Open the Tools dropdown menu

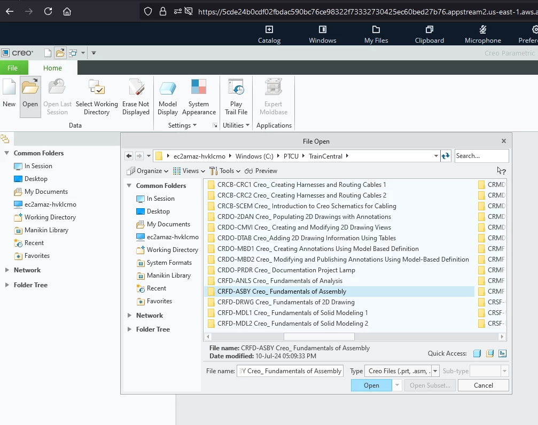click(225, 171)
